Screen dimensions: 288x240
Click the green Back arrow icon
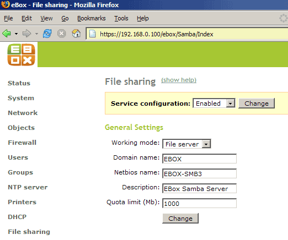[7, 34]
